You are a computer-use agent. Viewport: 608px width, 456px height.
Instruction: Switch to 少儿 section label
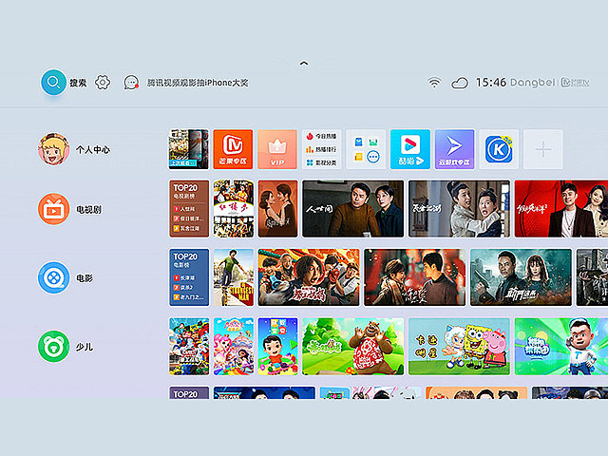pyautogui.click(x=85, y=347)
